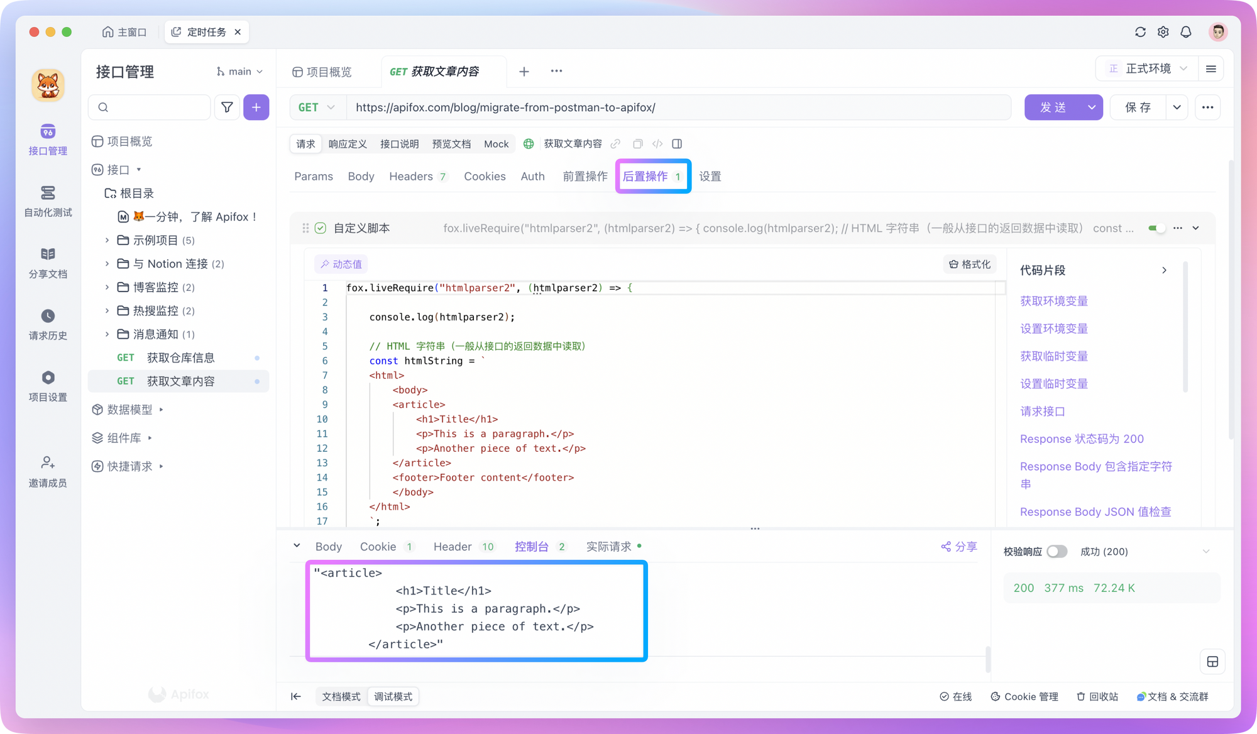Click the layout toggle icon at bottom right
This screenshot has width=1257, height=734.
(x=1212, y=662)
